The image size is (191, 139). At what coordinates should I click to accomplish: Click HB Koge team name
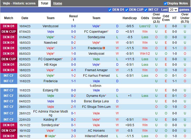tap(51, 65)
